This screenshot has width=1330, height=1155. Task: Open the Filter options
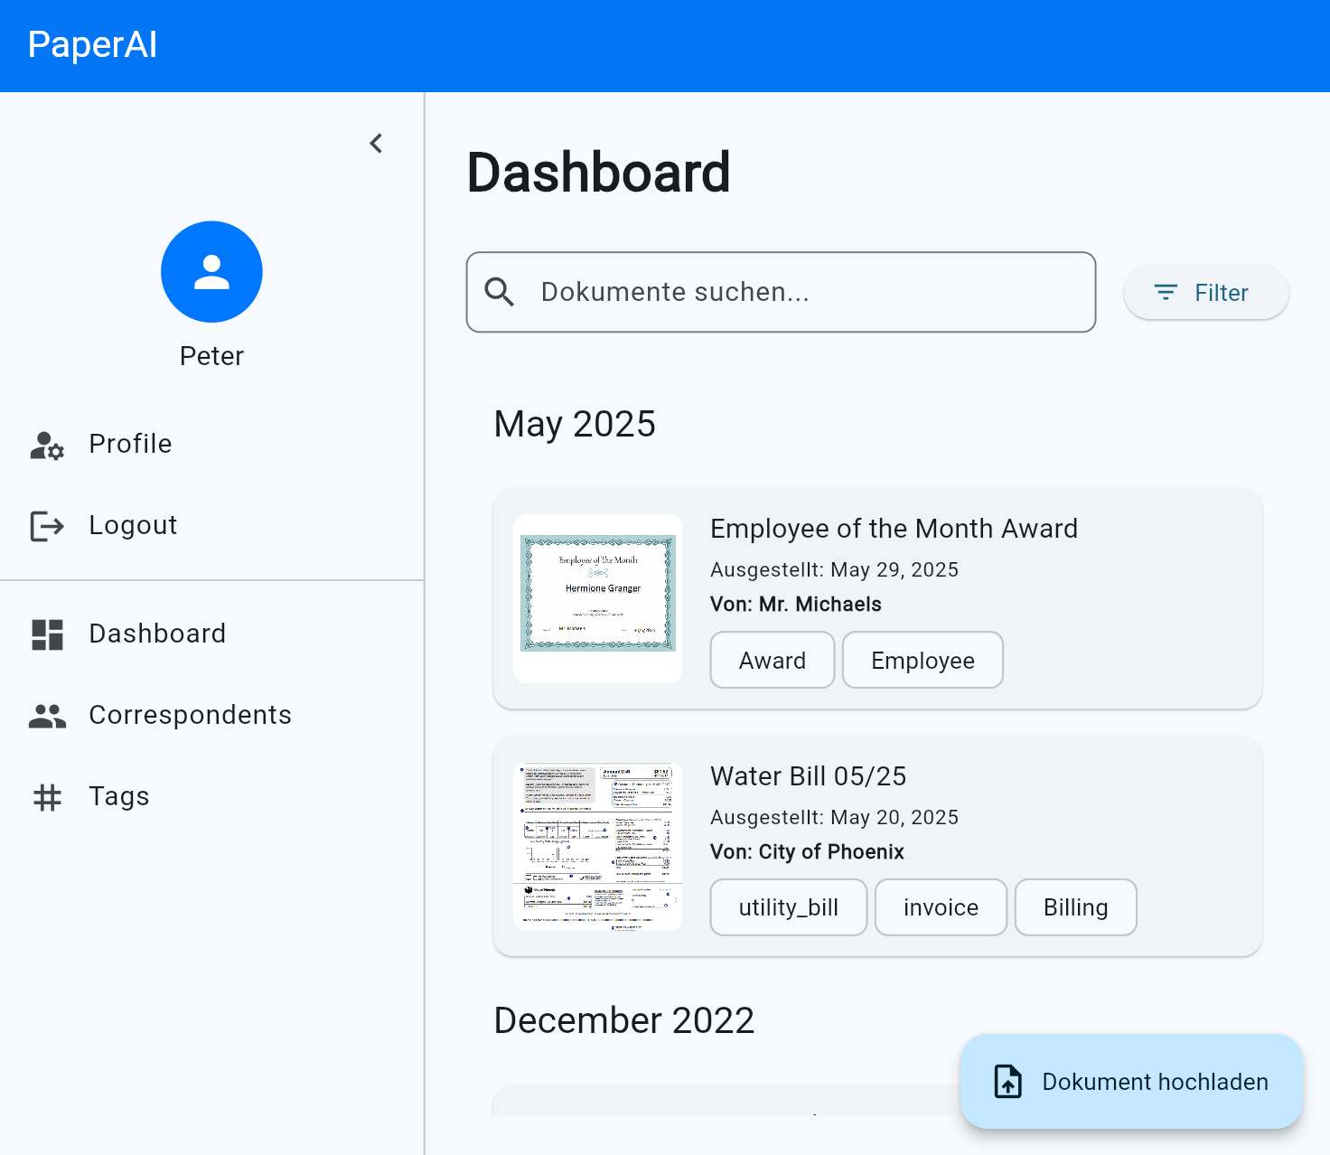point(1204,293)
